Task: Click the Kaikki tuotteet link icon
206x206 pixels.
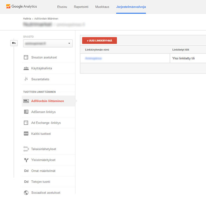Action: pos(26,134)
